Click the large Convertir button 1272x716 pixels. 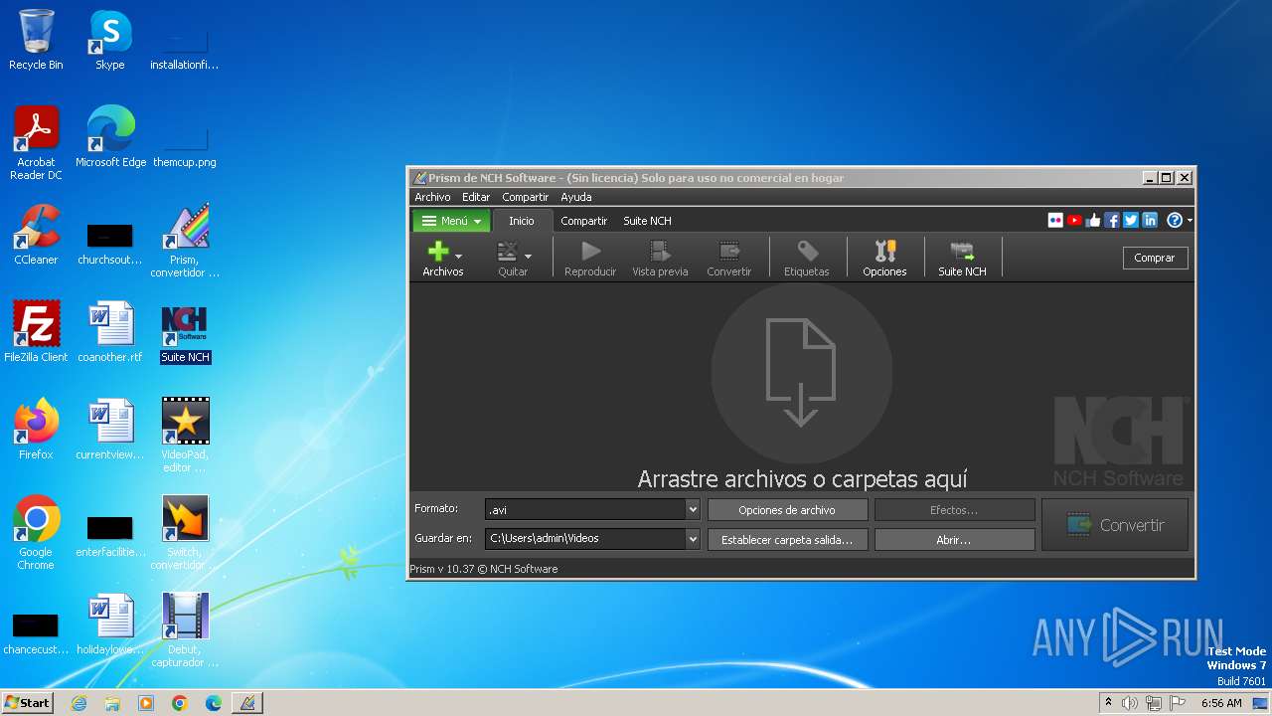[x=1115, y=525]
